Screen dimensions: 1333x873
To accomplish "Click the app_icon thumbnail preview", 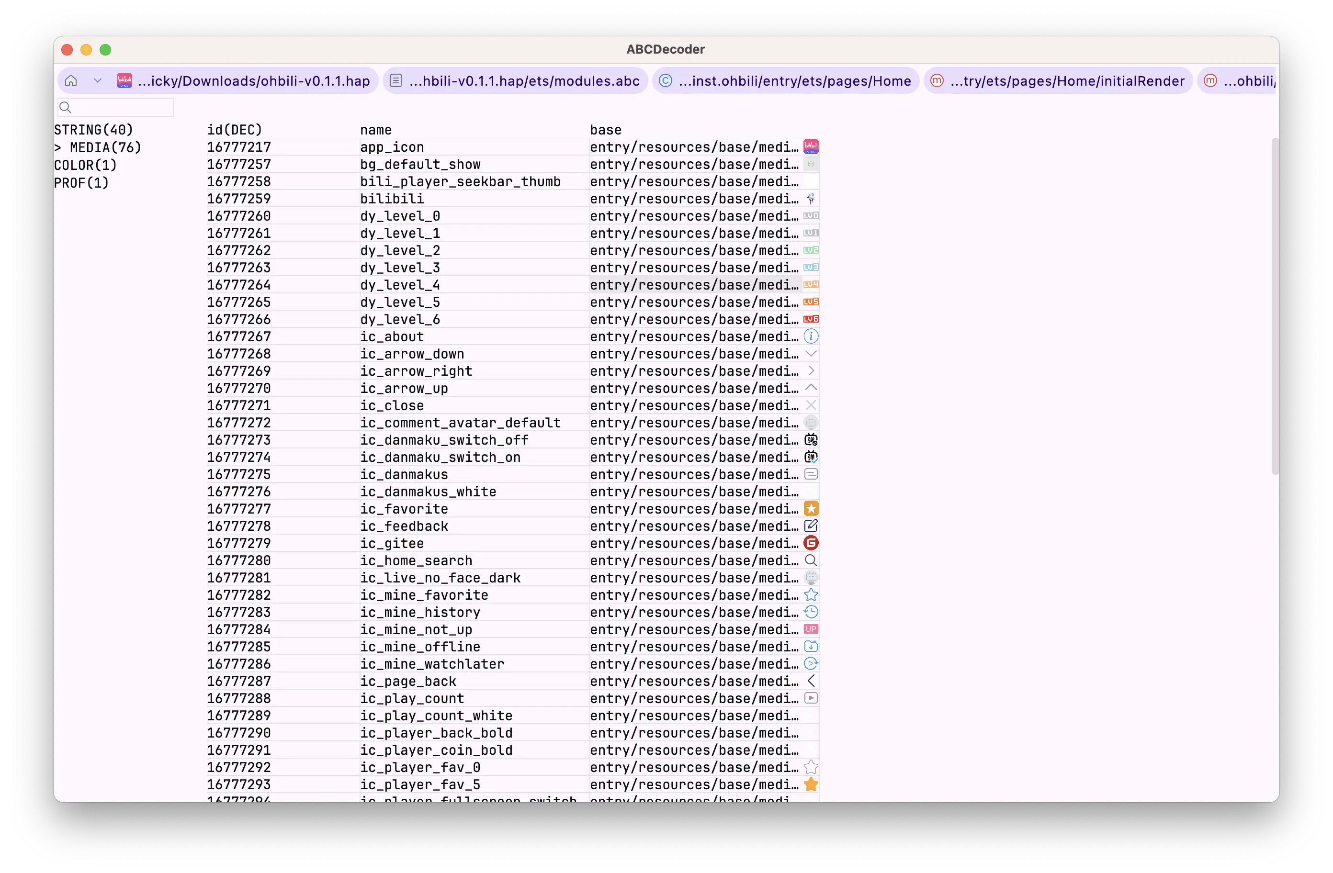I will 811,147.
